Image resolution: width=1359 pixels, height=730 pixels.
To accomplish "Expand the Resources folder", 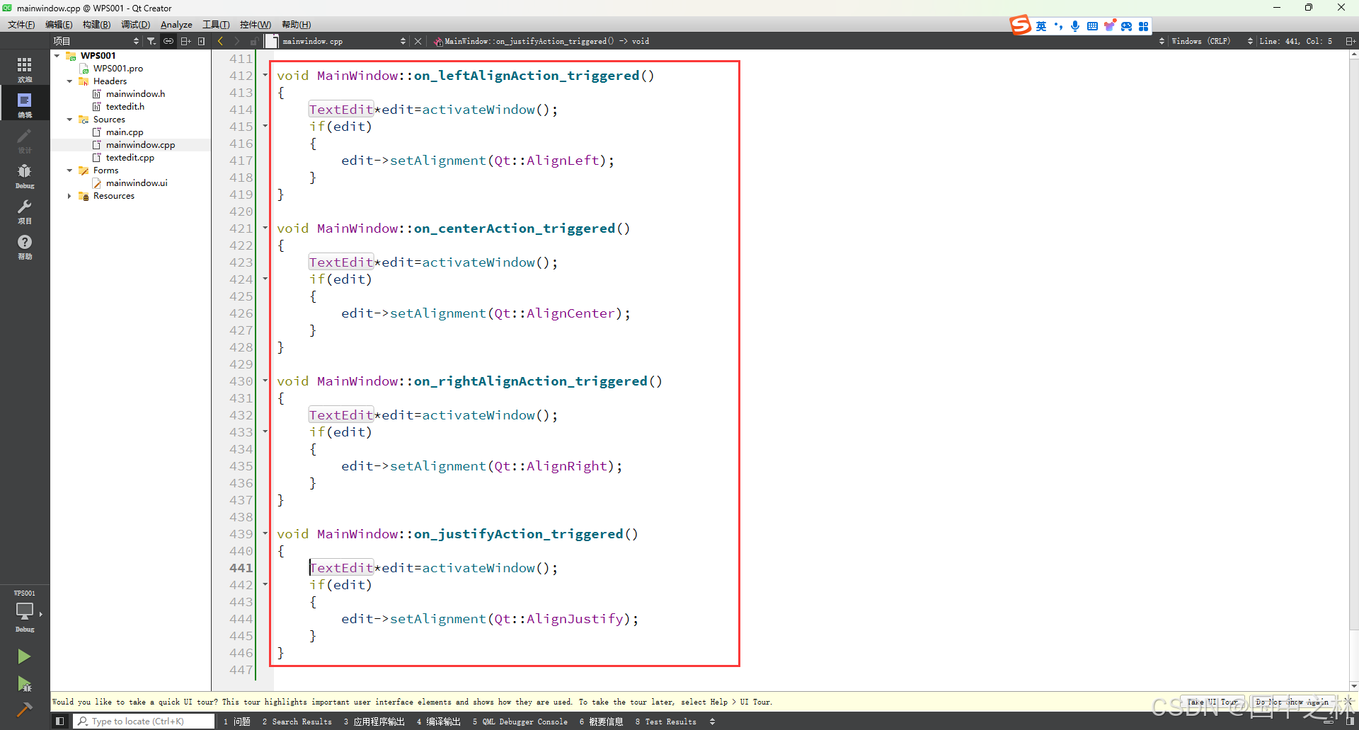I will coord(69,196).
